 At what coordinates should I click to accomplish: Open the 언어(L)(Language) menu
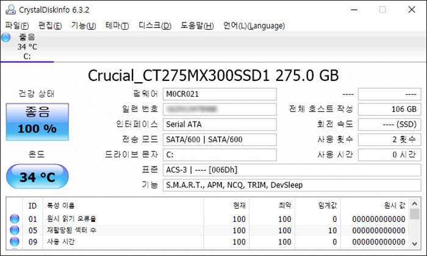254,26
